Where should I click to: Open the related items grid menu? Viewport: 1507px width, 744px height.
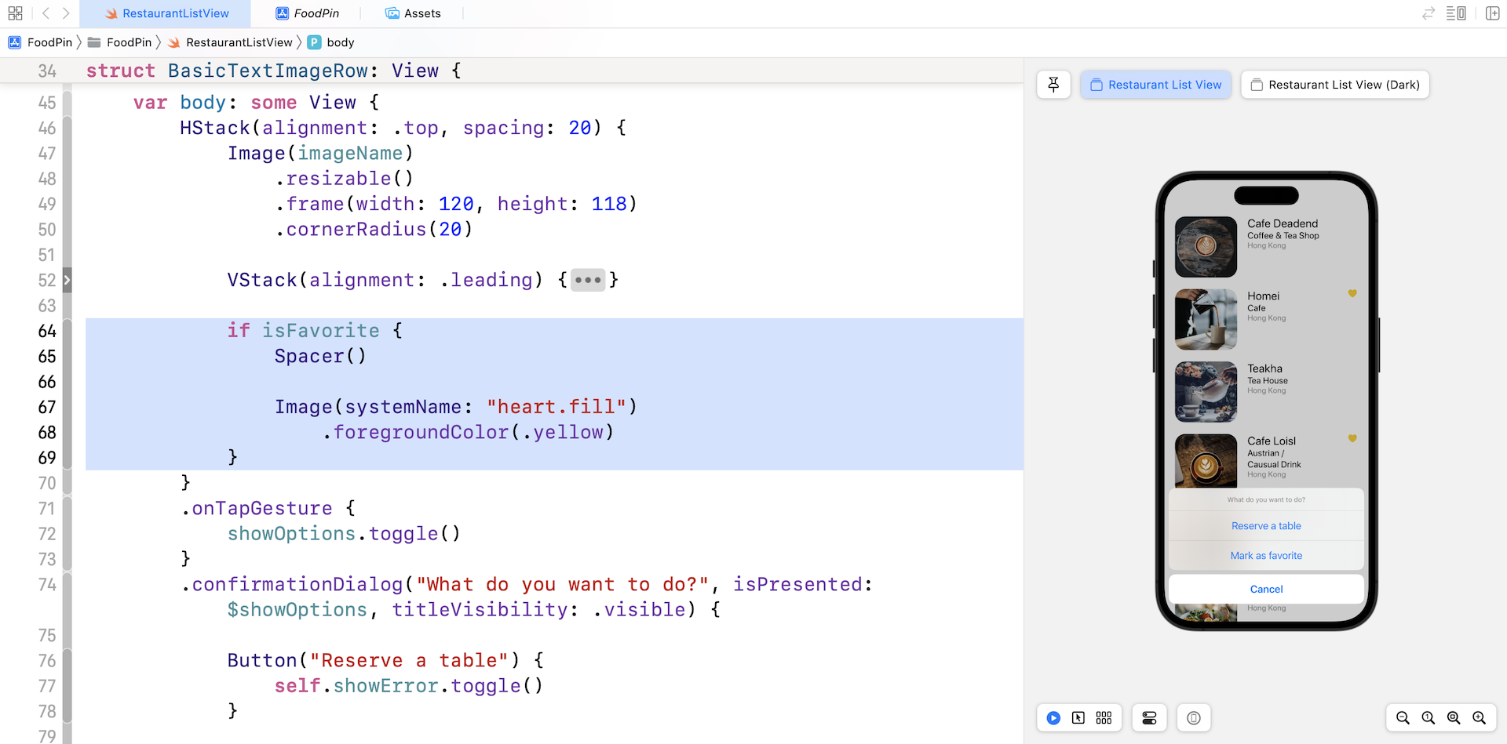(15, 13)
